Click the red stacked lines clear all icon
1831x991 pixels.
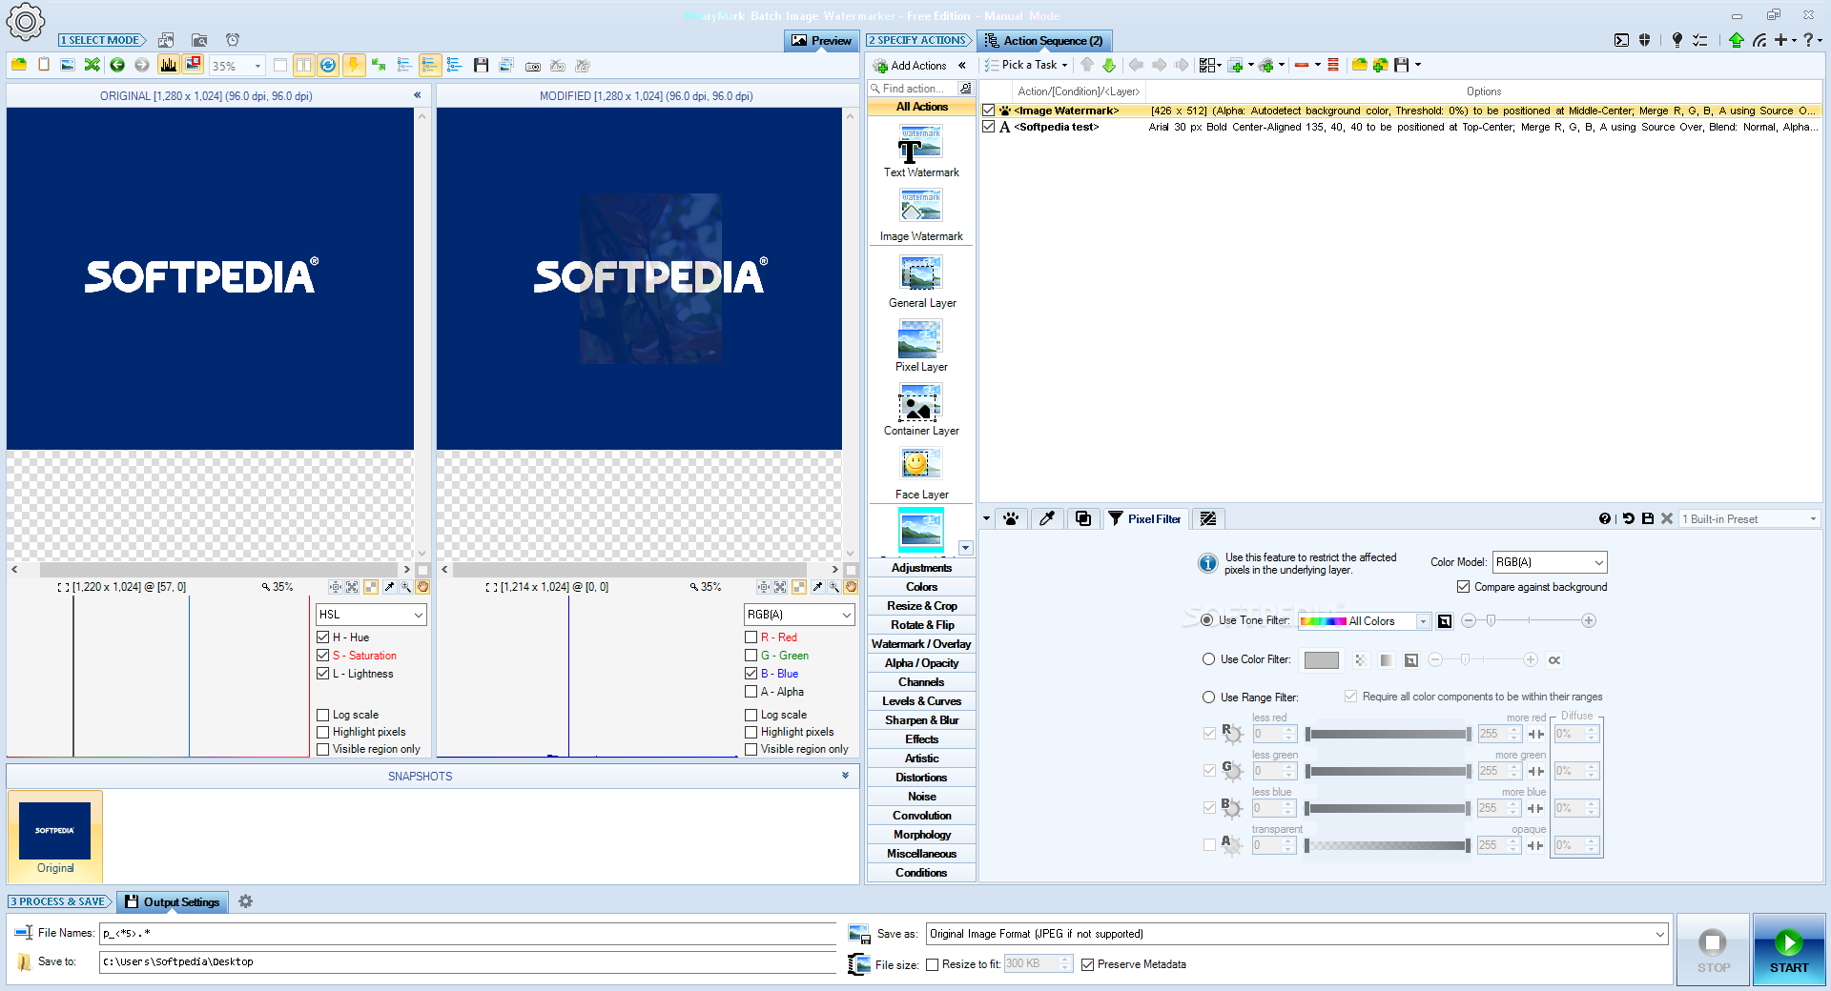[1333, 65]
